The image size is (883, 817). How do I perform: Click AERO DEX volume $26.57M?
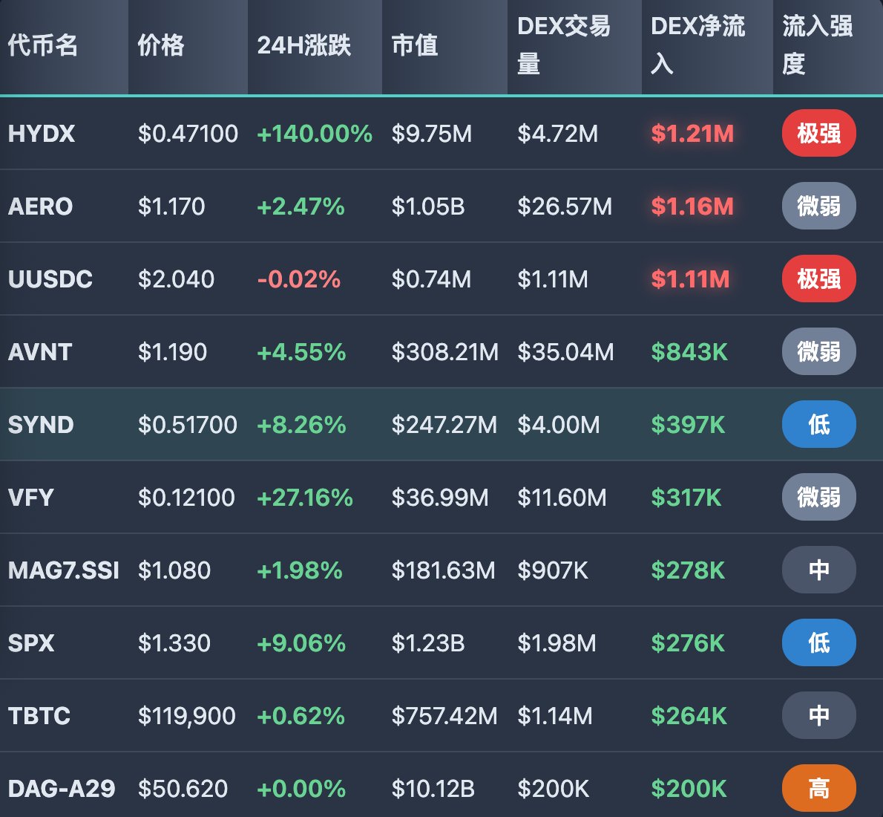pos(565,206)
